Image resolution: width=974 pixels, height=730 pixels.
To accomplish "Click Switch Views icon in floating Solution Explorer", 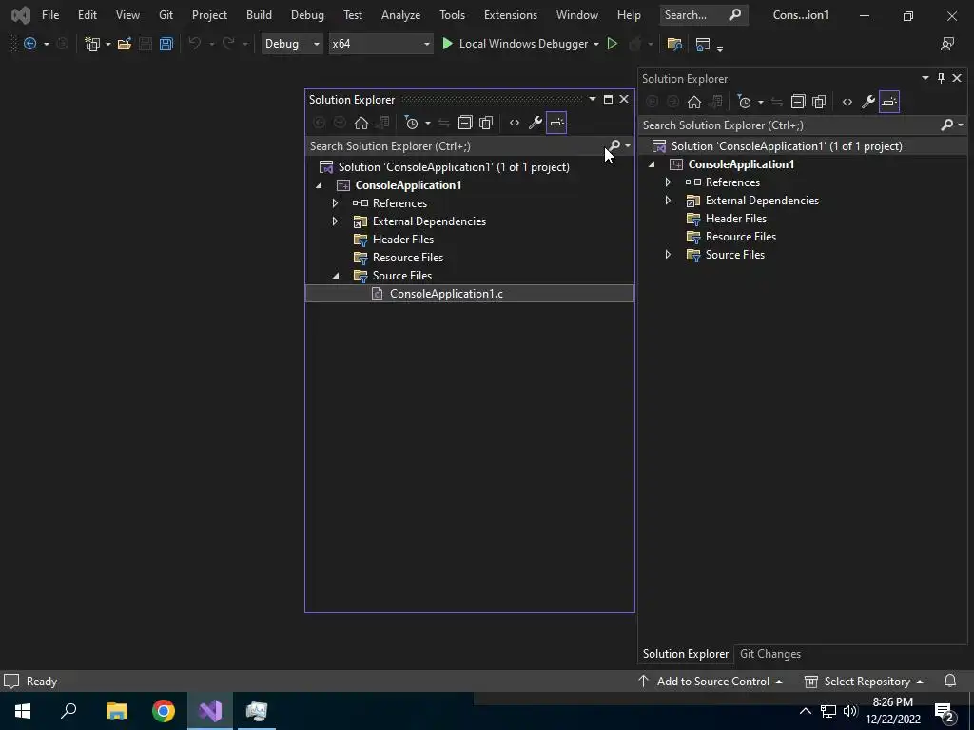I will [382, 123].
